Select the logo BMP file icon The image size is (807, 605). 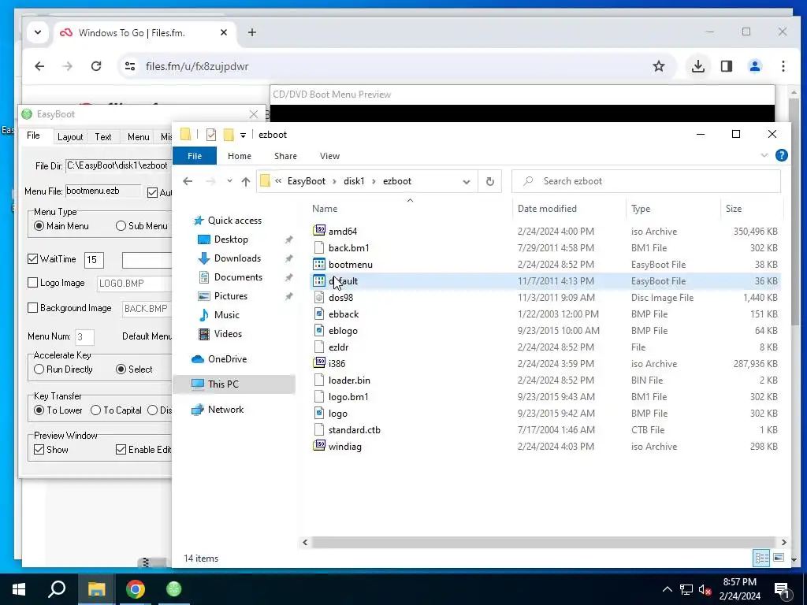319,413
